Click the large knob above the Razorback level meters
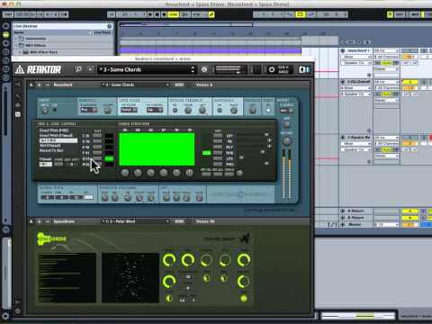 287,141
